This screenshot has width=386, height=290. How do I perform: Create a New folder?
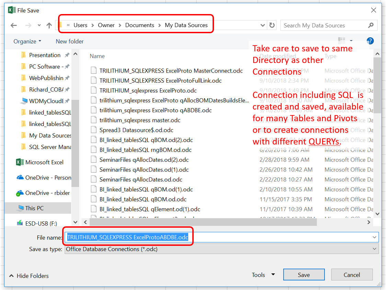70,41
